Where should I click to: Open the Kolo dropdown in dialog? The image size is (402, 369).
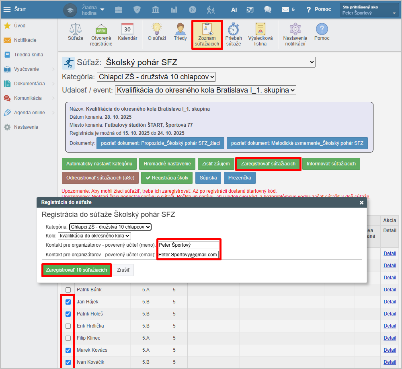(x=94, y=236)
